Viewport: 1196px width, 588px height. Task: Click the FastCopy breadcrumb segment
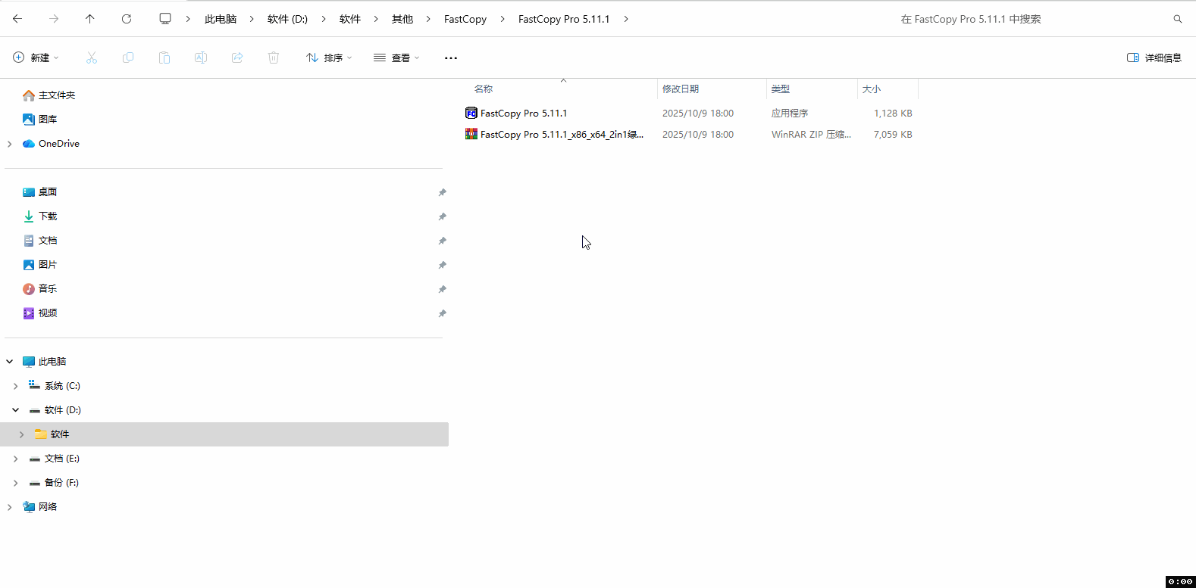(x=465, y=19)
